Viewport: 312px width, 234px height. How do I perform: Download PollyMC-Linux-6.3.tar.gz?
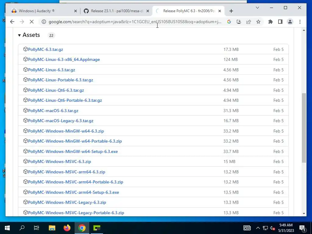pos(51,70)
